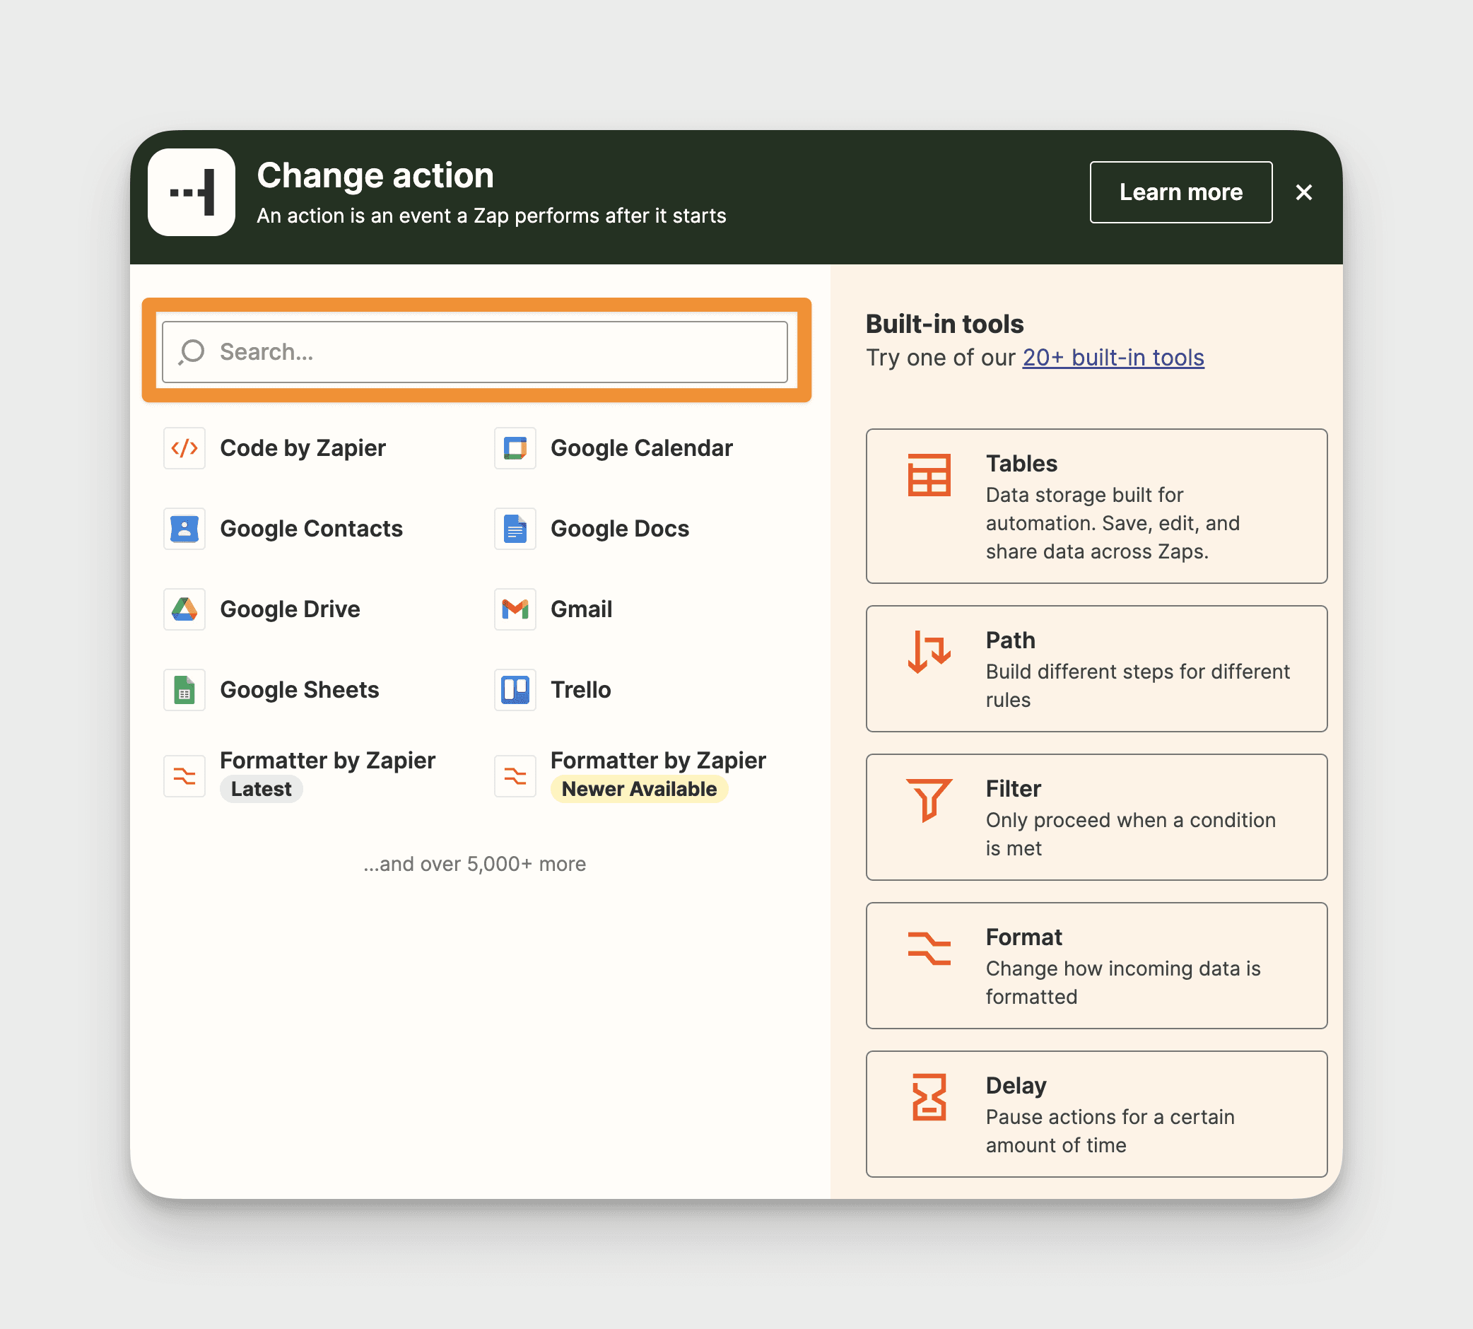
Task: Click the Tables description about data storage
Action: click(x=1113, y=523)
